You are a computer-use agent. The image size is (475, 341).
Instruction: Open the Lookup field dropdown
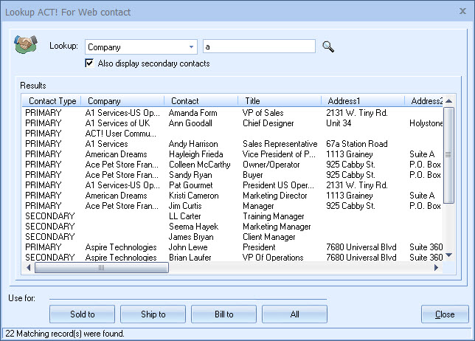[x=192, y=47]
